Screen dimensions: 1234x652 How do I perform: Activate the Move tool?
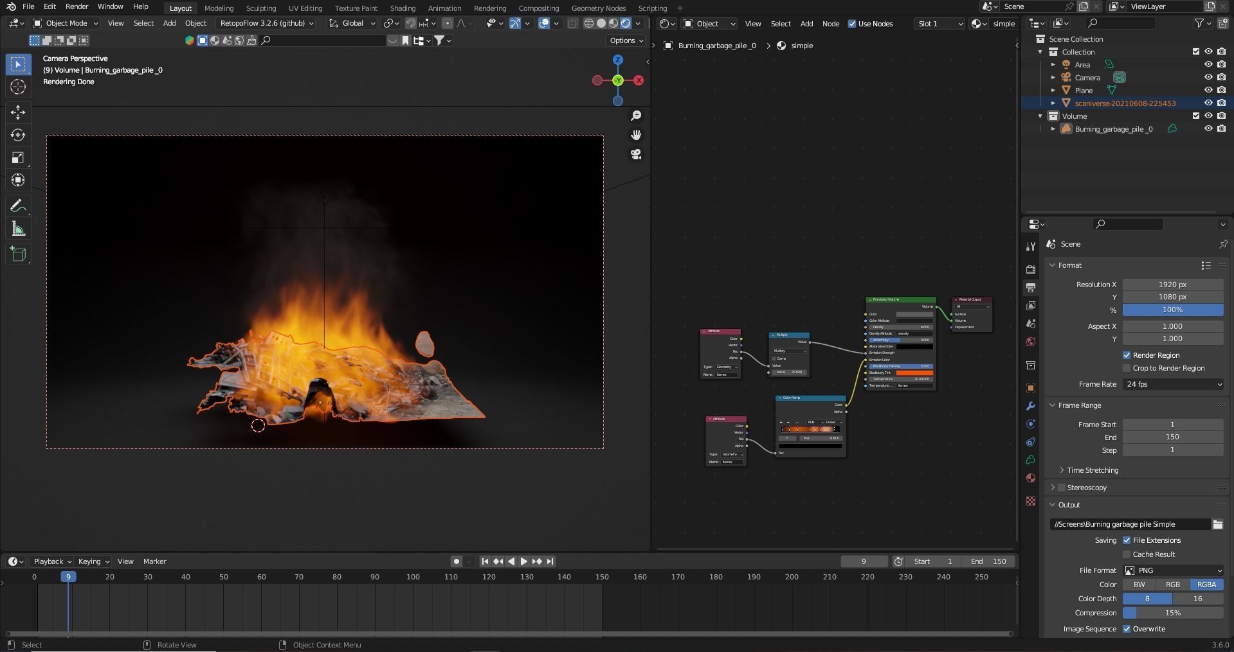pos(18,112)
